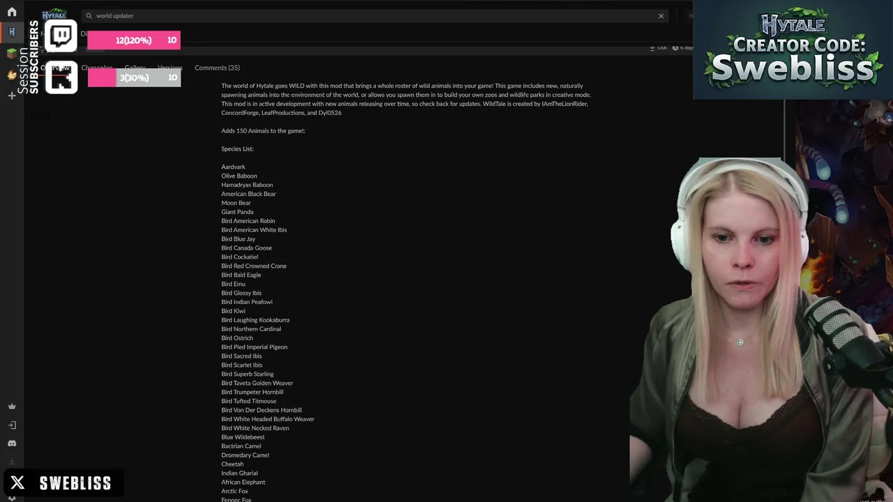Click the sign-in arrow icon

(12, 425)
